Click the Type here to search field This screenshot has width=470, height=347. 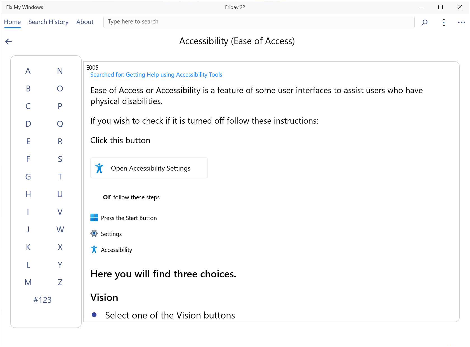[x=259, y=22]
